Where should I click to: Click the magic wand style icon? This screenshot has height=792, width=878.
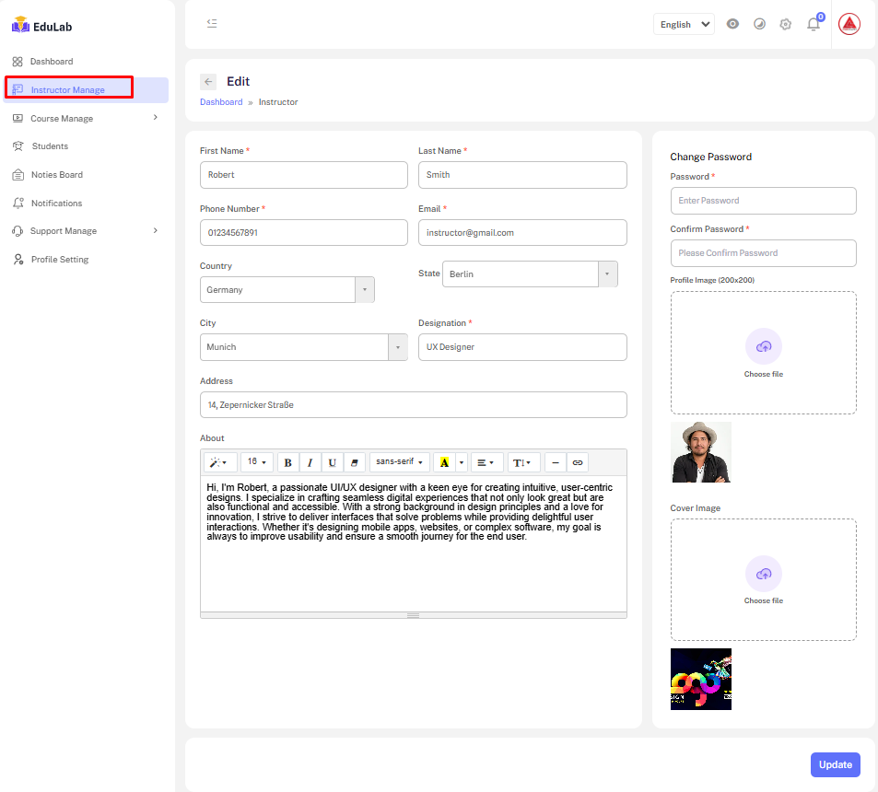[219, 462]
